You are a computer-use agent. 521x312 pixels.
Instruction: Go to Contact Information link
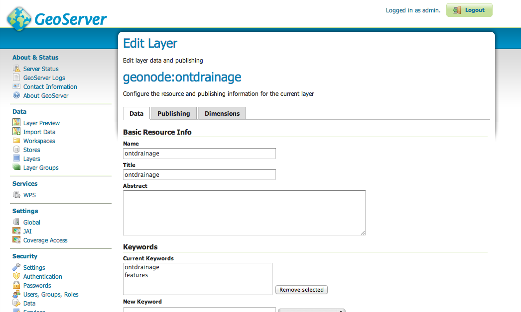pos(50,87)
